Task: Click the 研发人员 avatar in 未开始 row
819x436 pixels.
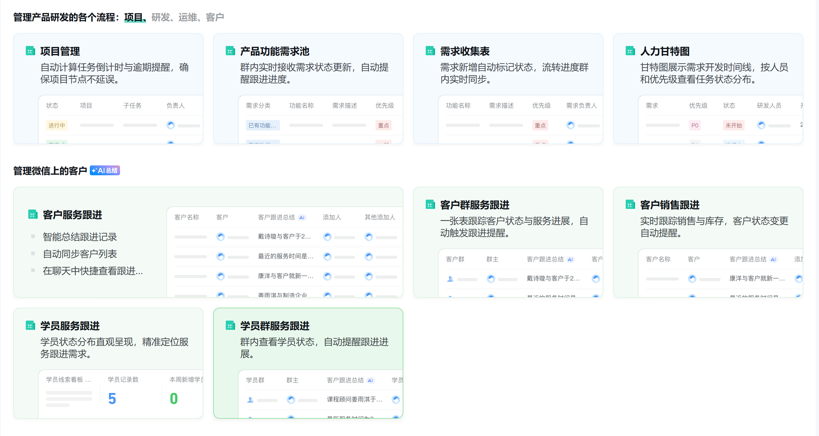Action: (x=761, y=125)
